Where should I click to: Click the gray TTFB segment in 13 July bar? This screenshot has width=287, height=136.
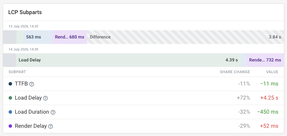point(10,37)
